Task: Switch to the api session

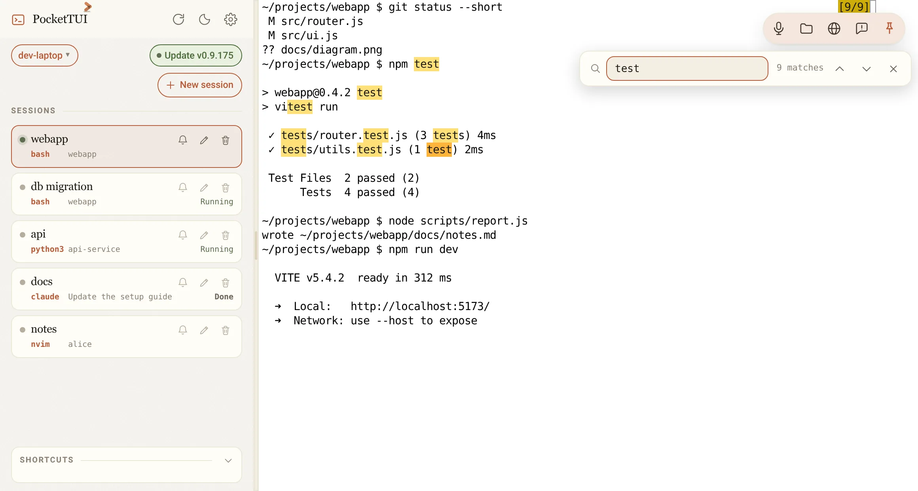Action: [x=127, y=242]
